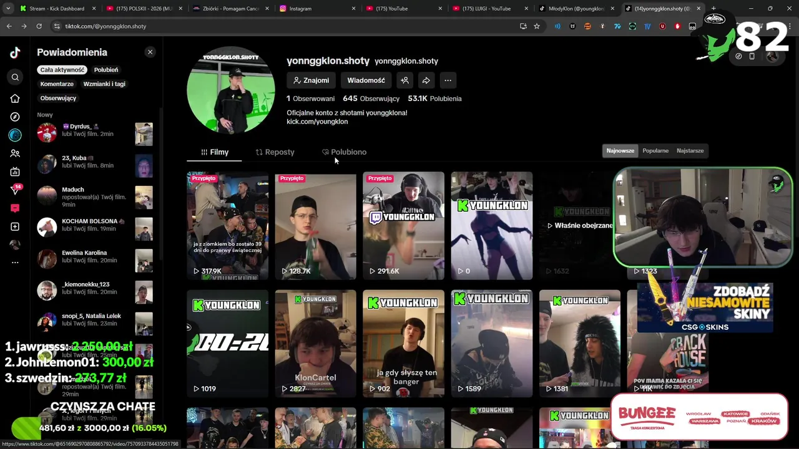799x449 pixels.
Task: Bookmark the page with the star icon
Action: point(536,26)
